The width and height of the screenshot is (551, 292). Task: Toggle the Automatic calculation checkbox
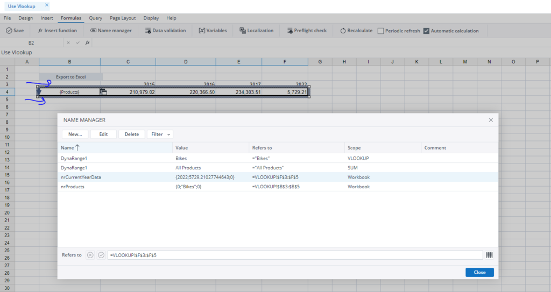pyautogui.click(x=426, y=31)
